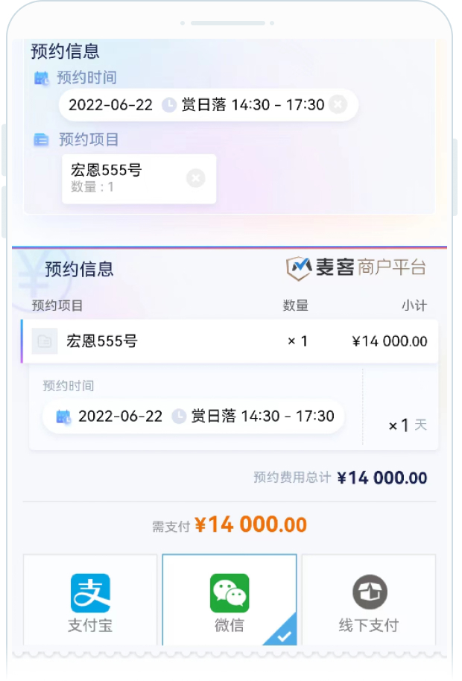Click the WeChat logo icon

tap(230, 592)
